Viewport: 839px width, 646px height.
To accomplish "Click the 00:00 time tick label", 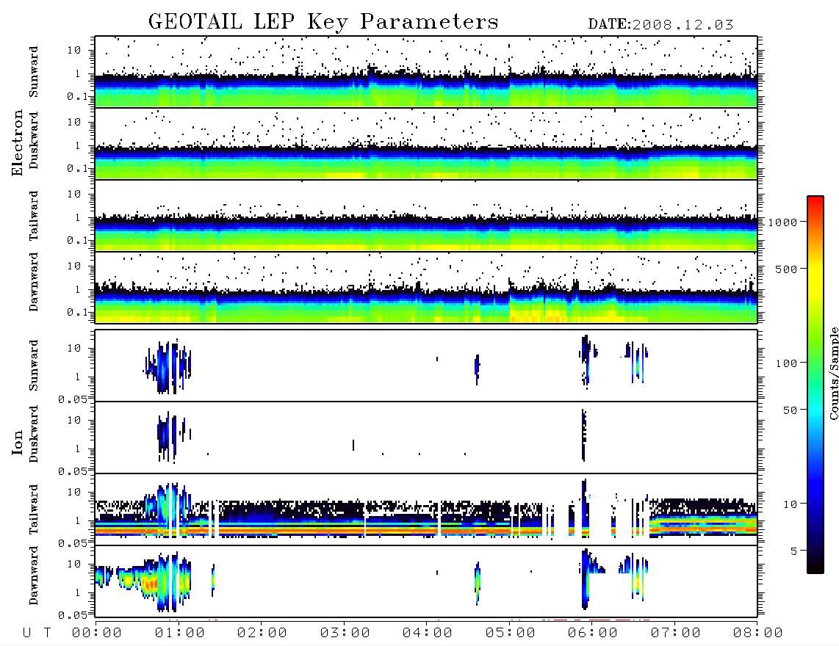I will [97, 634].
